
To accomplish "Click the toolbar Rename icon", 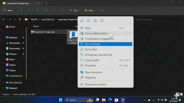I will pyautogui.click(x=46, y=10).
